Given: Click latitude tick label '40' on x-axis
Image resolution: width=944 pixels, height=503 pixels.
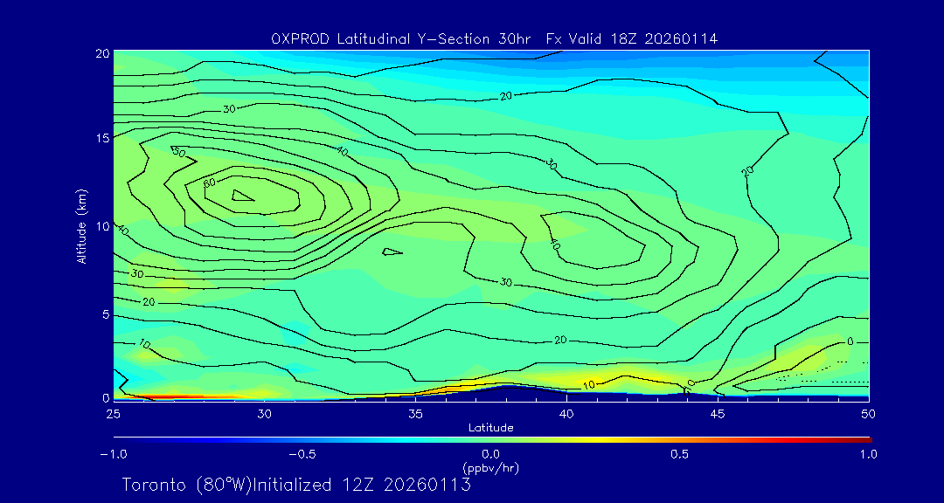Looking at the screenshot, I should (x=566, y=414).
